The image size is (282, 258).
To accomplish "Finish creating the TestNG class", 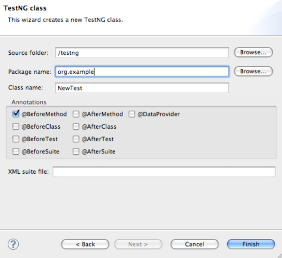I will [x=251, y=244].
